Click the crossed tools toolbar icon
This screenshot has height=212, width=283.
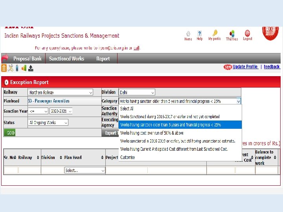pyautogui.click(x=11, y=68)
